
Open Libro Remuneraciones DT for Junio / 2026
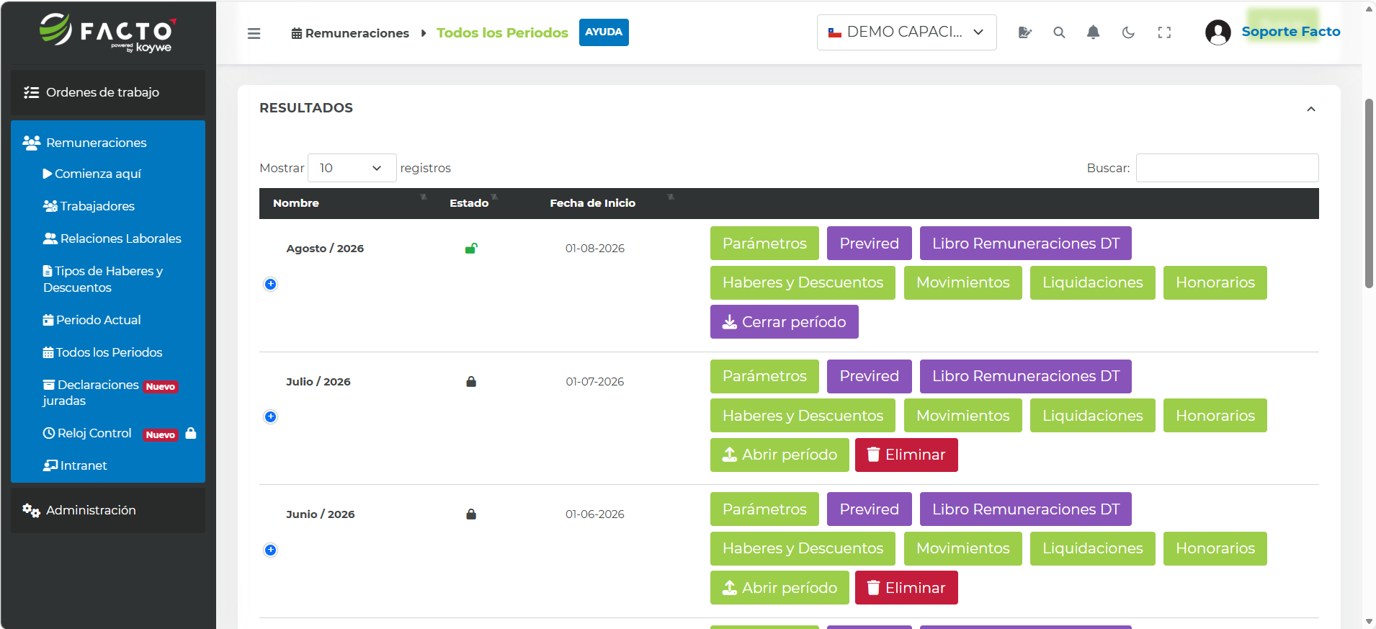point(1025,509)
